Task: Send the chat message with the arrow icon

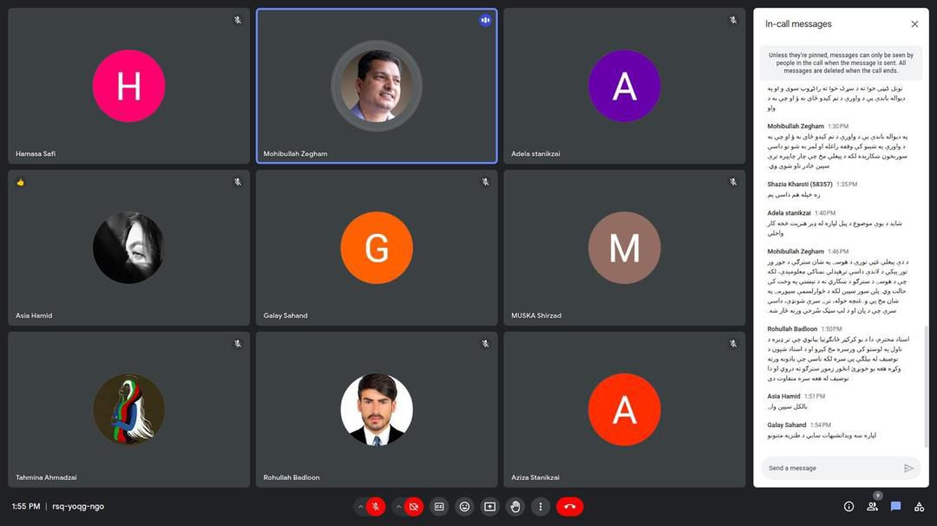Action: tap(908, 468)
